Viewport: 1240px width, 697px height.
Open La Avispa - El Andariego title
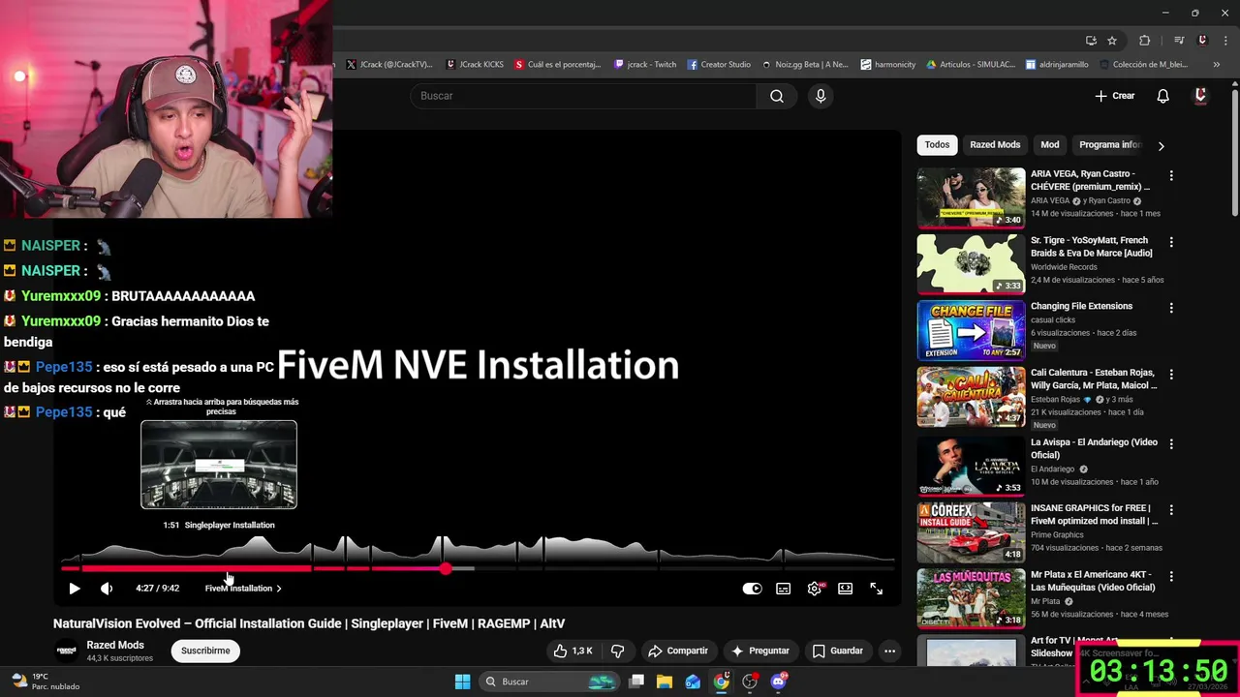1094,448
